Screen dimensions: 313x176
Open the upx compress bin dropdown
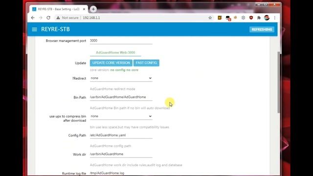[x=121, y=116]
